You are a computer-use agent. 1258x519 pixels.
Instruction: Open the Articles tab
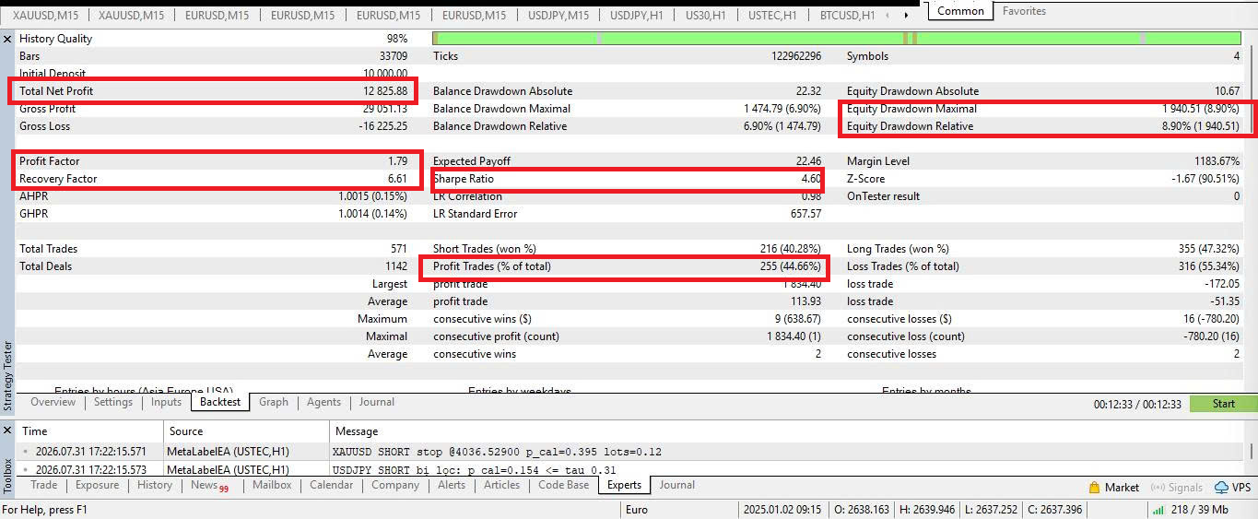click(501, 485)
